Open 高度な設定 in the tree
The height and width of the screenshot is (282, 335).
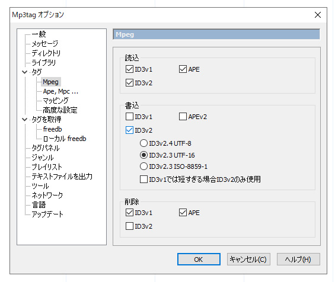[x=60, y=110]
